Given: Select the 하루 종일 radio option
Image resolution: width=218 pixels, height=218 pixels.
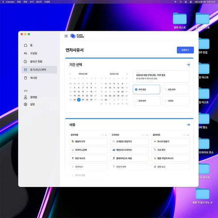Looking at the screenshot, I should click(146, 89).
